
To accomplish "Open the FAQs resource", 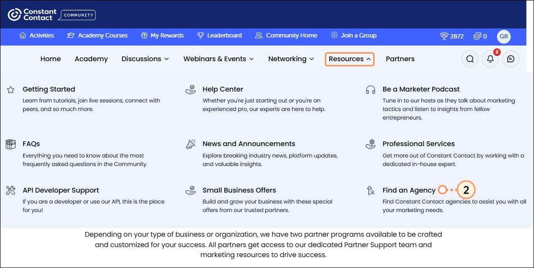I will (31, 144).
